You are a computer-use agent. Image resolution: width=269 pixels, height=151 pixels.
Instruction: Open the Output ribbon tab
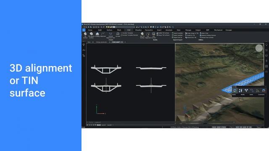[x=198, y=30]
